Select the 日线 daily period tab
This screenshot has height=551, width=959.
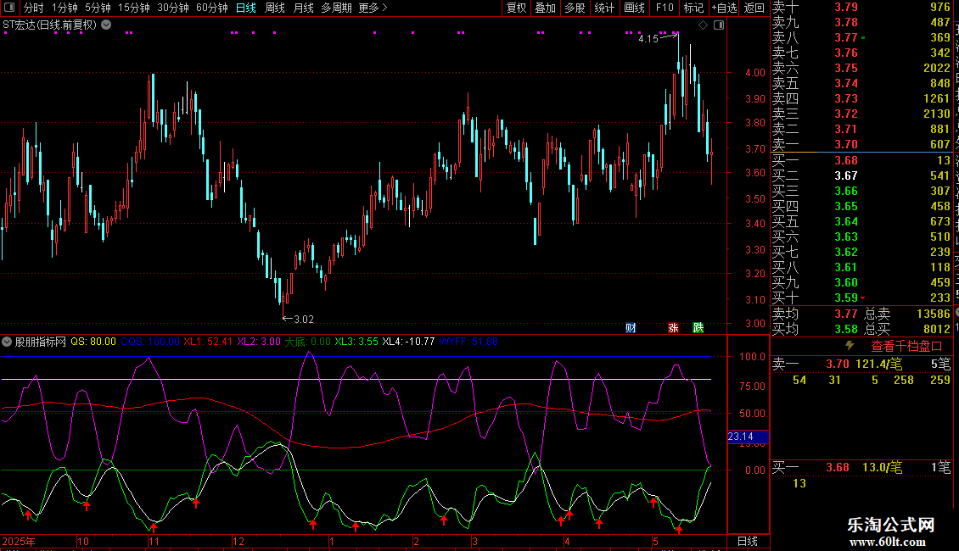pos(246,8)
